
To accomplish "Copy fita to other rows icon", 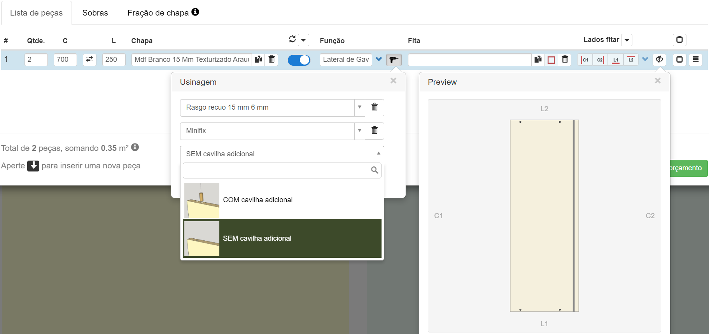I will [538, 59].
